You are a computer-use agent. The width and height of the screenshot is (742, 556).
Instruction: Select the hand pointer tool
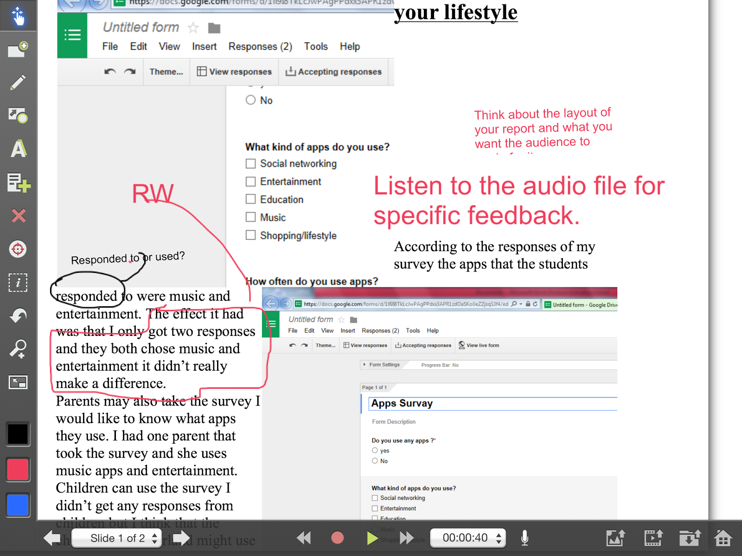click(x=18, y=16)
